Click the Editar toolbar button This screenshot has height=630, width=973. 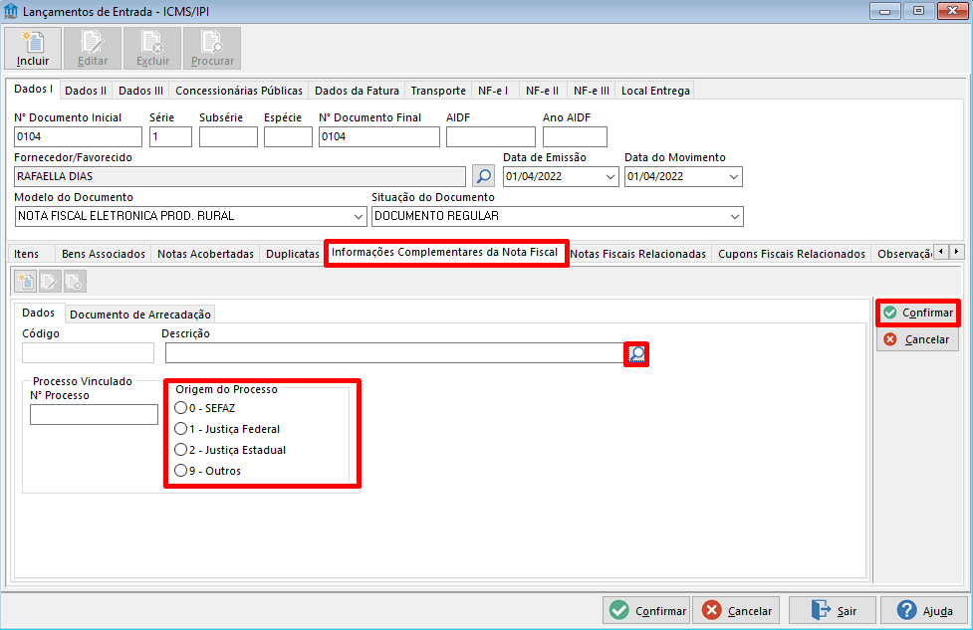tap(93, 49)
